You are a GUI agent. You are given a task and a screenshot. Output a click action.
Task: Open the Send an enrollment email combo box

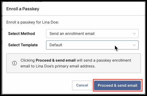pos(92,34)
